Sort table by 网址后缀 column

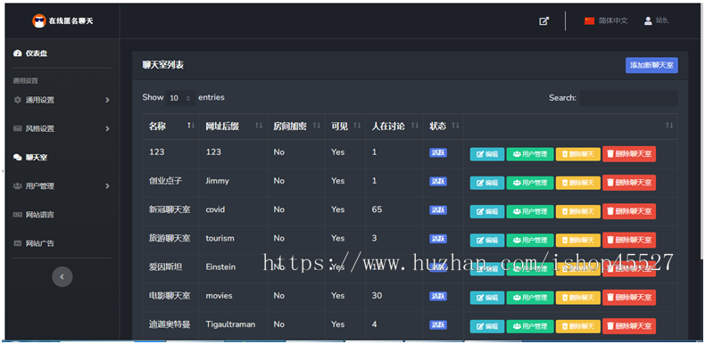233,127
